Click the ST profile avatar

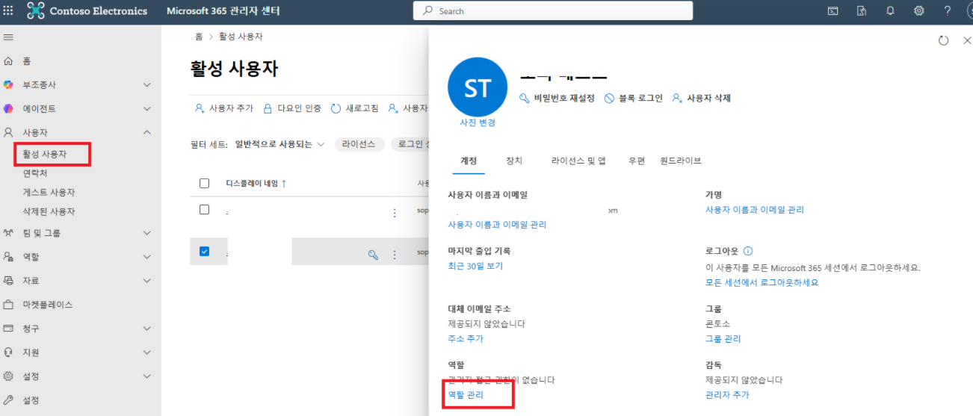click(x=478, y=87)
